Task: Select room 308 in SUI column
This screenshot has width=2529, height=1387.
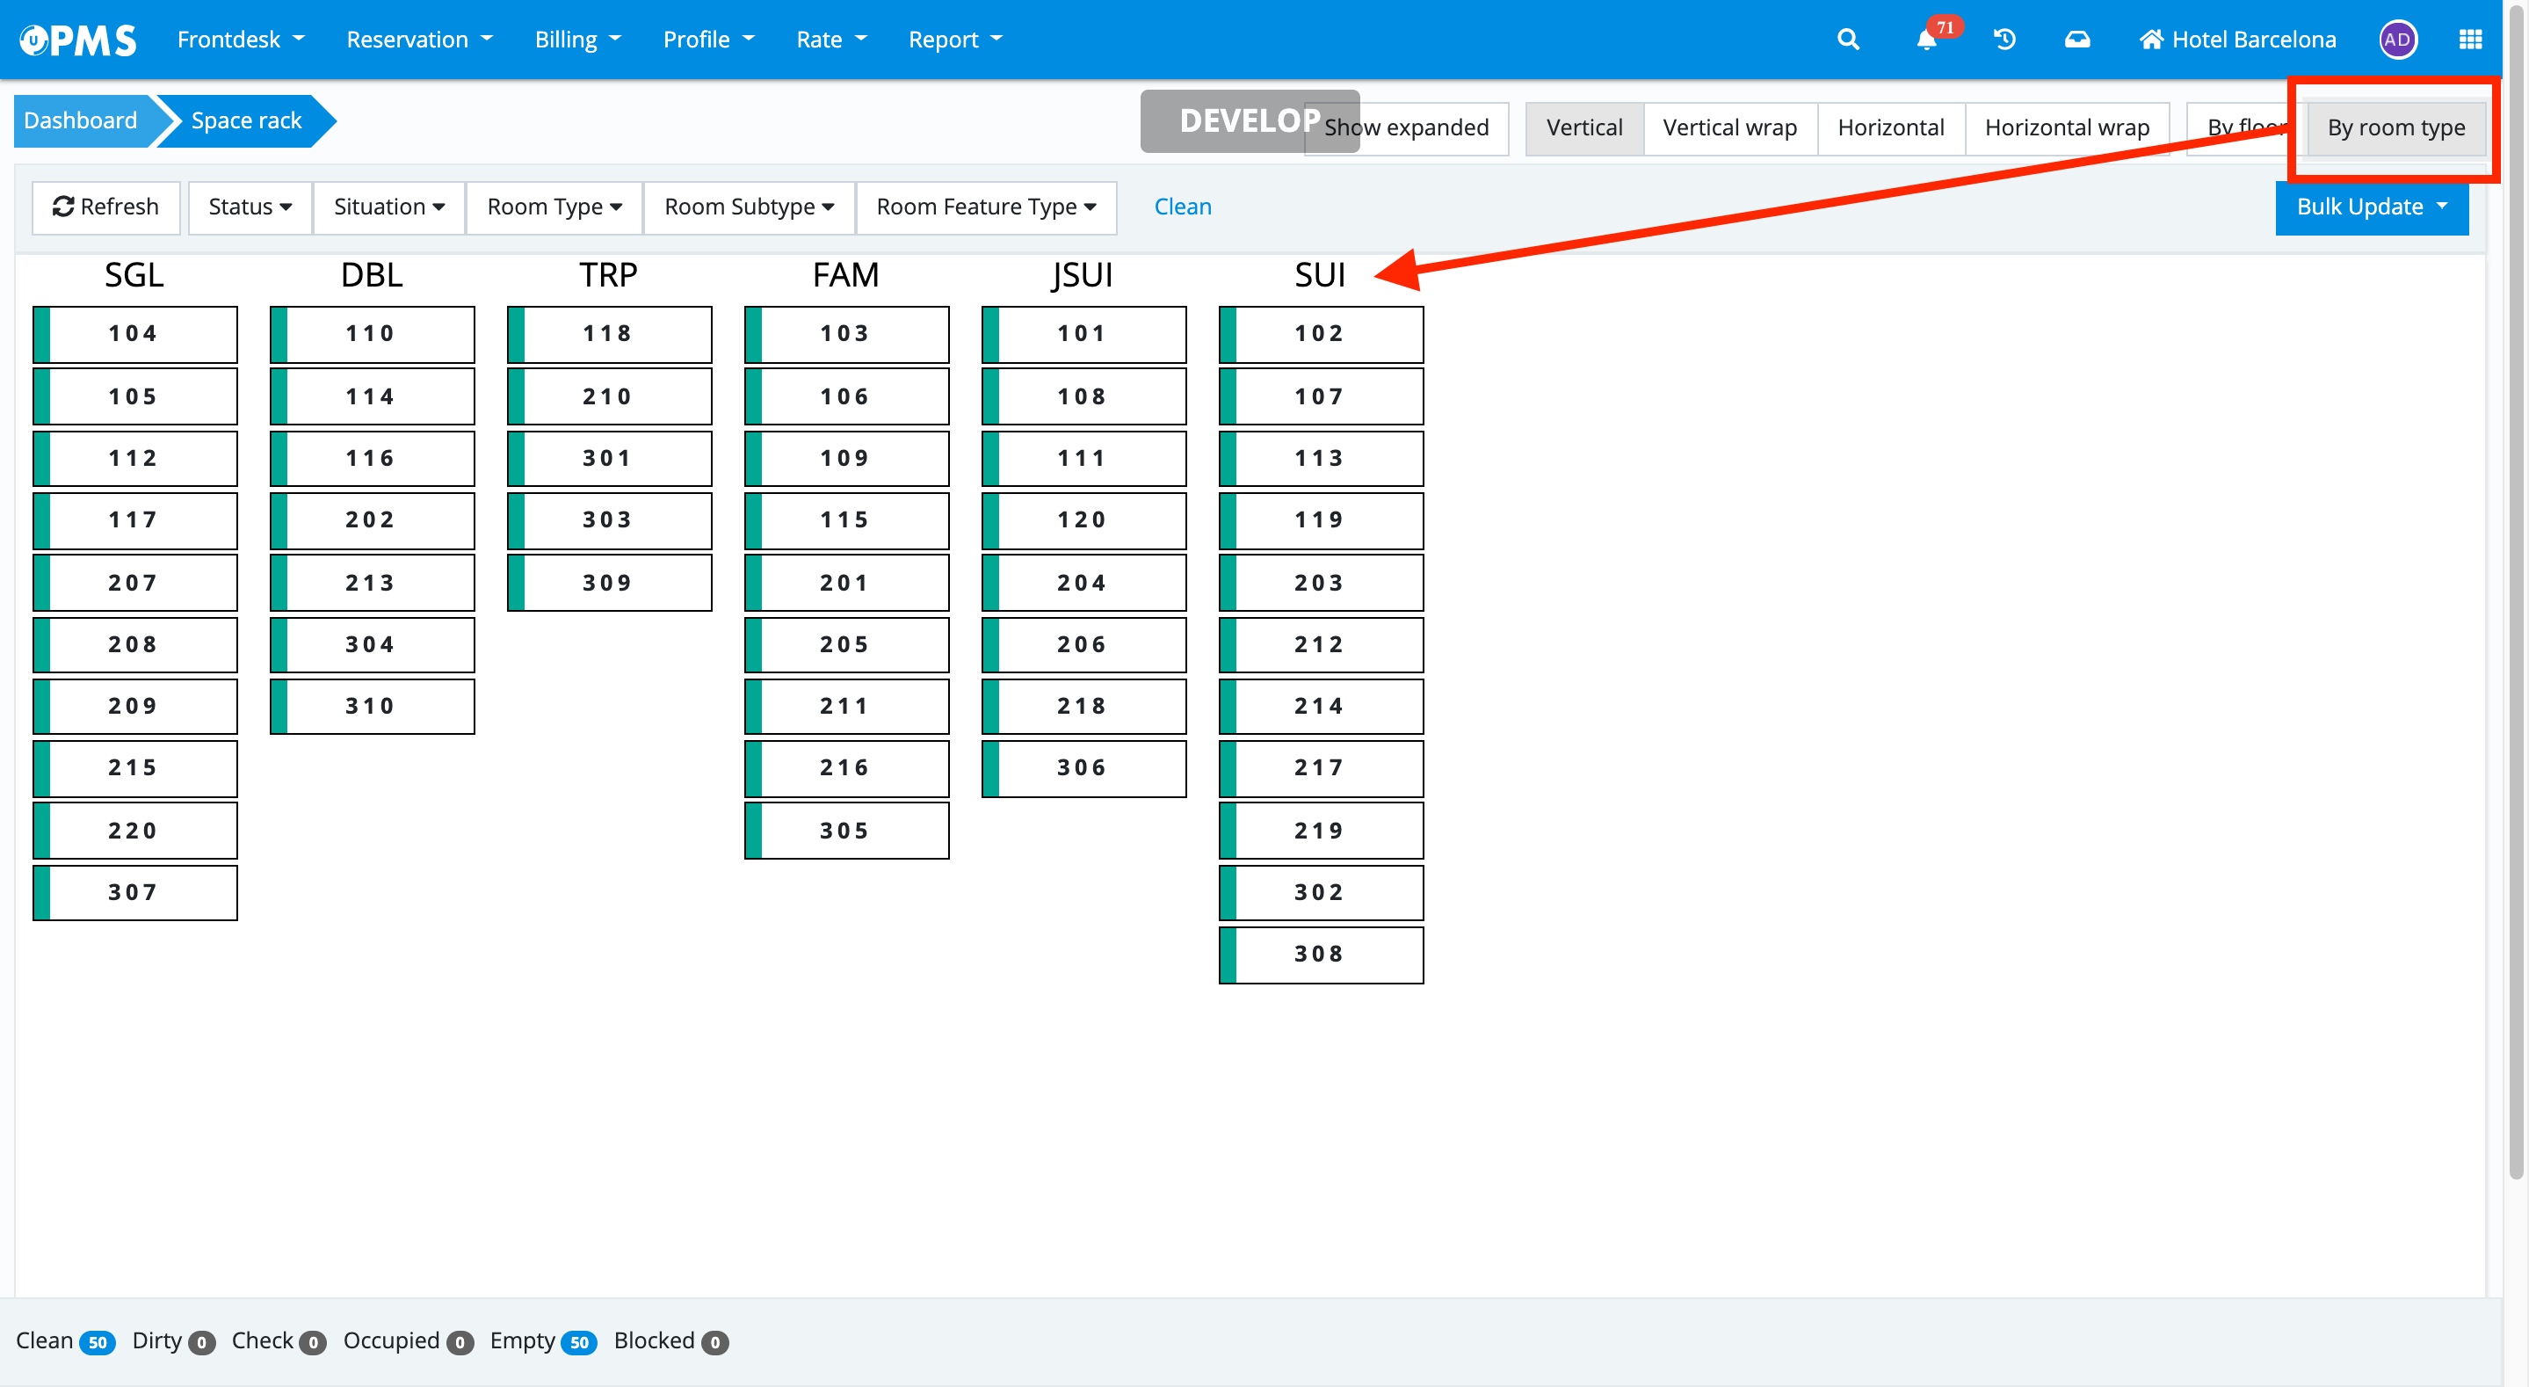Action: (x=1320, y=954)
